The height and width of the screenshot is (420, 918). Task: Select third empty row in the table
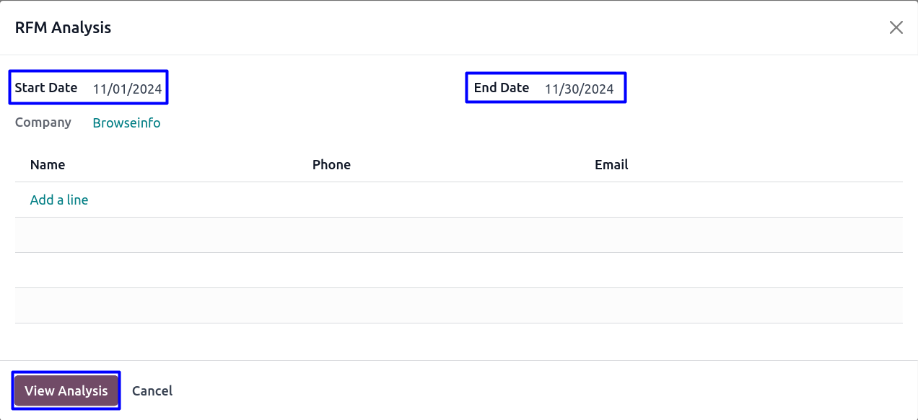458,305
